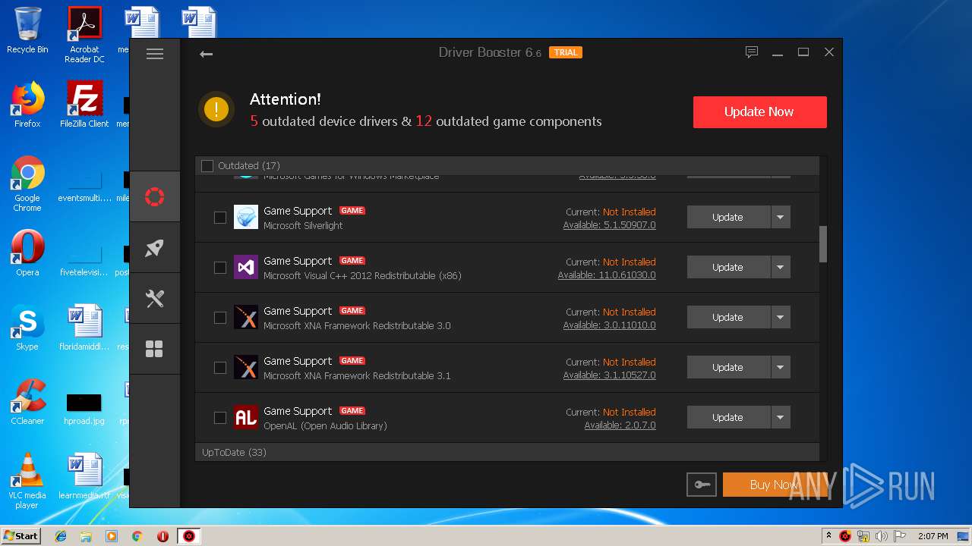Open the Tools wrench sidebar icon

point(155,298)
